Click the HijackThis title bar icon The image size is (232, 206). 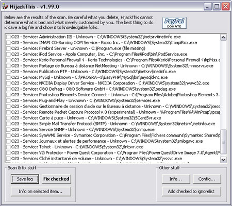coord(5,7)
